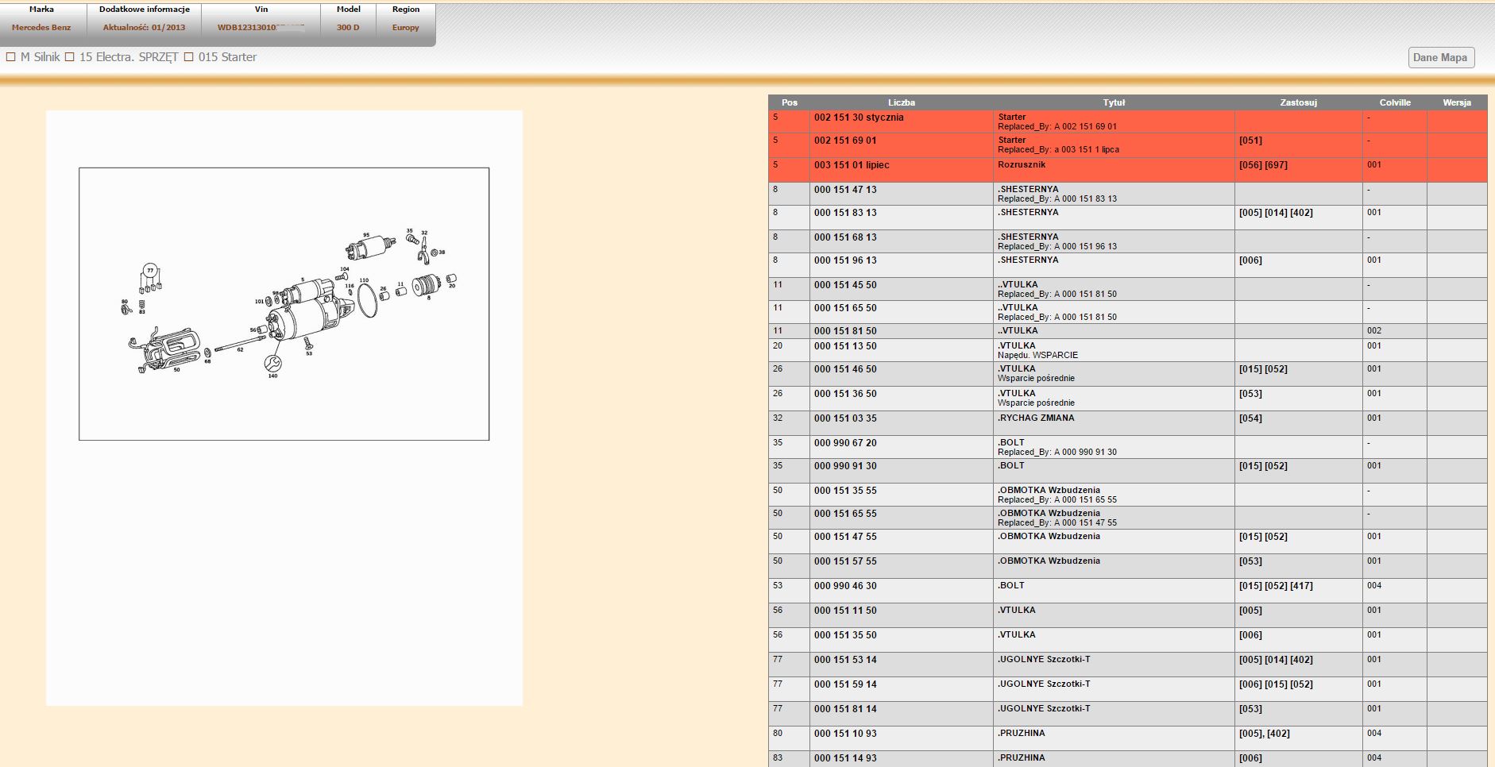Viewport: 1495px width, 767px height.
Task: Select the row for 000 151 83 13
Action: (x=845, y=213)
